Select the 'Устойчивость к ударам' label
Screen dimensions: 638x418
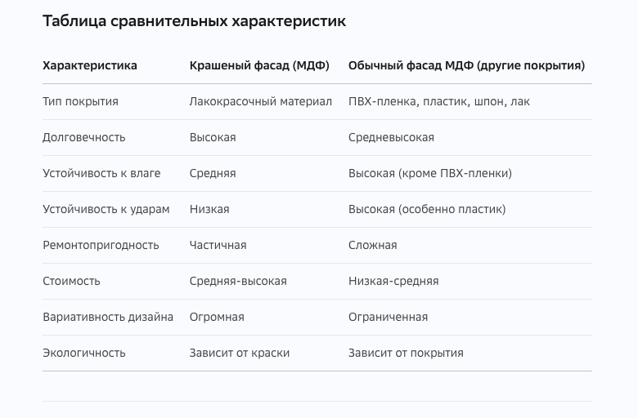[x=106, y=209]
